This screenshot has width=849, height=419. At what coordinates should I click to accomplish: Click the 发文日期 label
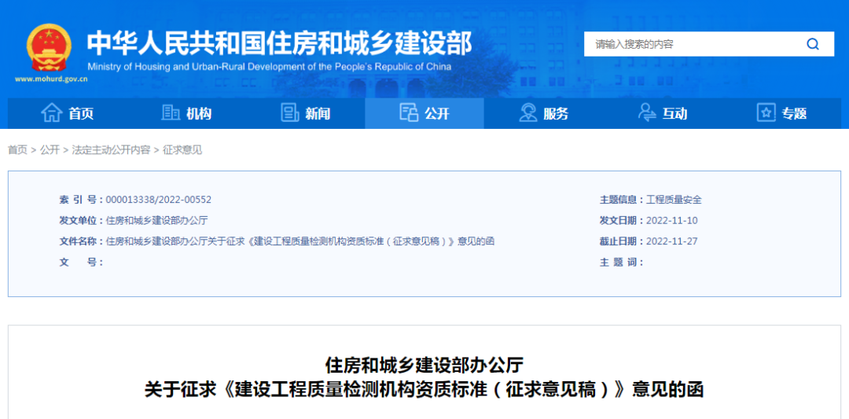622,220
